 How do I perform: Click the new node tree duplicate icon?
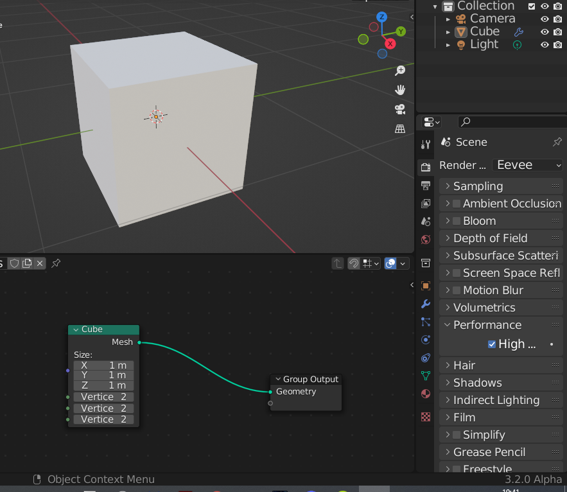[x=27, y=263]
